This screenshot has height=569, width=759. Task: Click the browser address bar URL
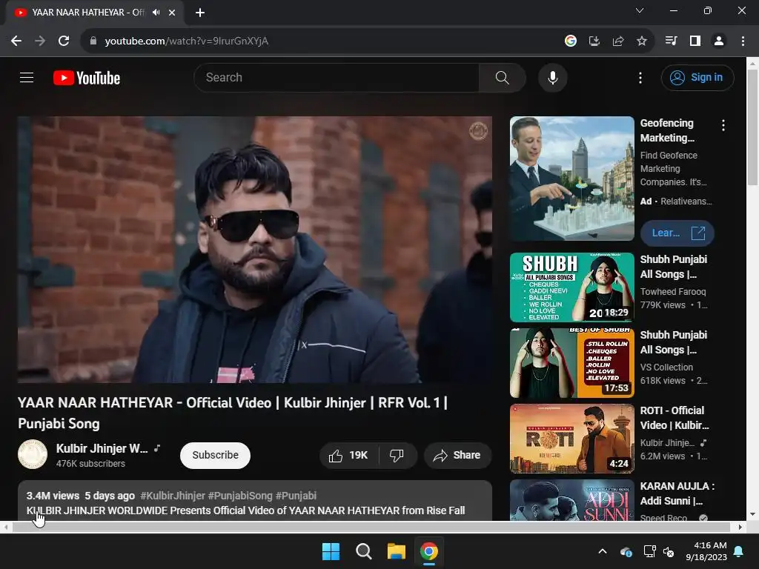pyautogui.click(x=186, y=41)
